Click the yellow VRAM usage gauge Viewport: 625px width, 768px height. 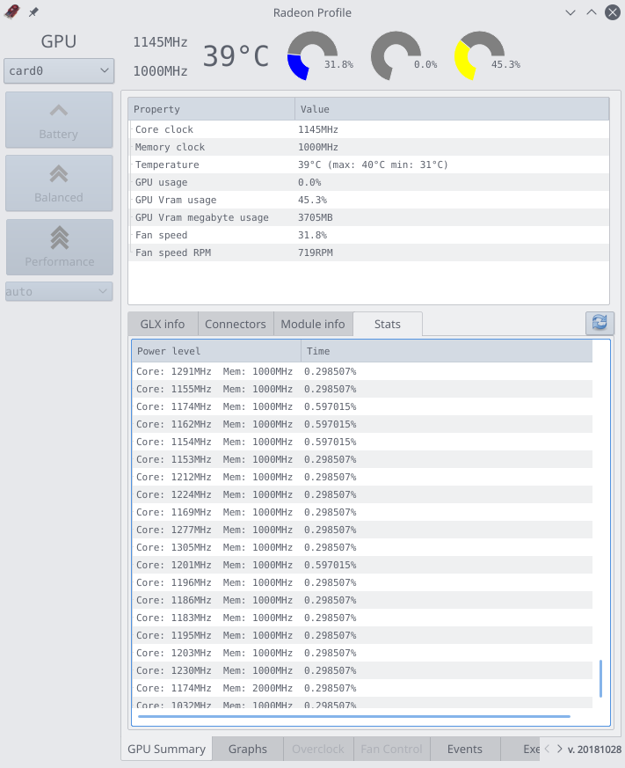click(x=479, y=55)
